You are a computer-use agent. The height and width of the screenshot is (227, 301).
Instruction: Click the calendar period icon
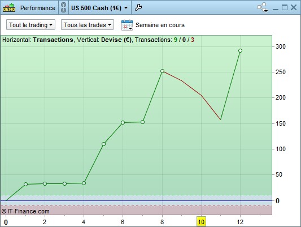[x=127, y=25]
